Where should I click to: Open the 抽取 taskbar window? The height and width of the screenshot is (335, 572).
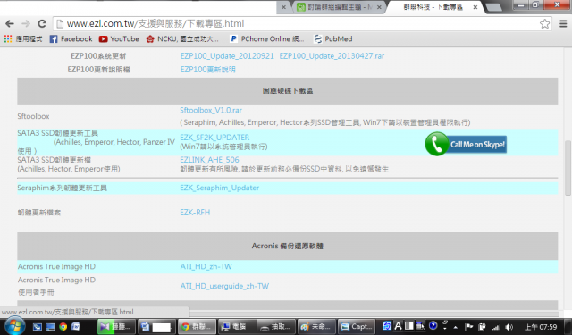tap(275, 327)
